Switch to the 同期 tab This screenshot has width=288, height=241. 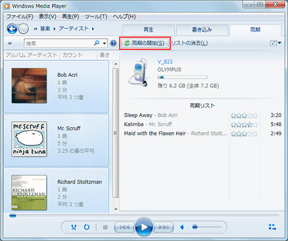pyautogui.click(x=255, y=30)
